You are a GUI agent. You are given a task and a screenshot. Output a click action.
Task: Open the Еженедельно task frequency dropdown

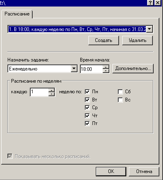point(74,69)
